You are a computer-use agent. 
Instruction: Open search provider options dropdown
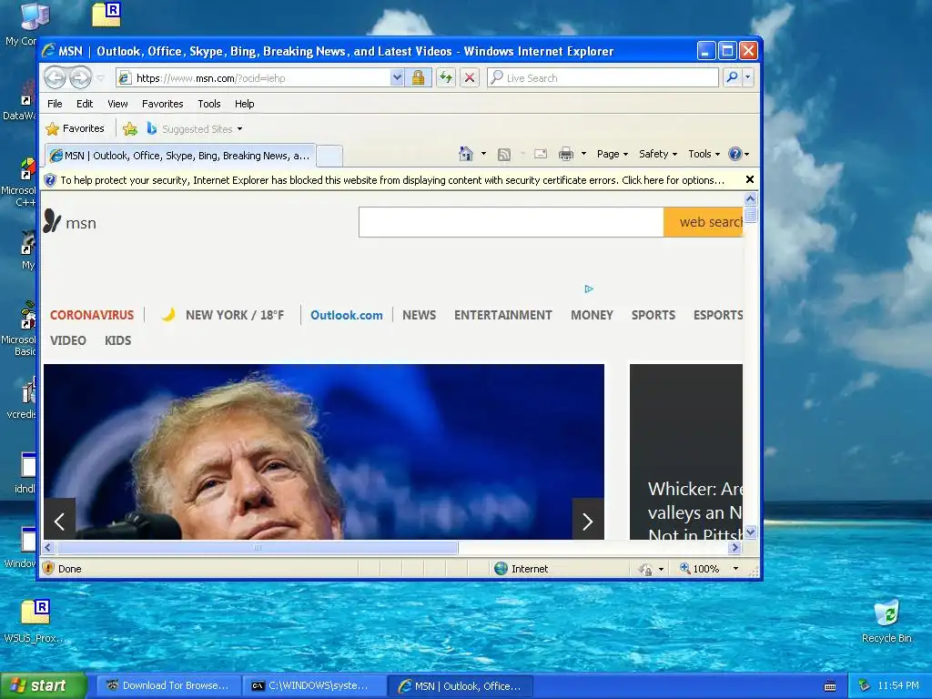point(748,77)
